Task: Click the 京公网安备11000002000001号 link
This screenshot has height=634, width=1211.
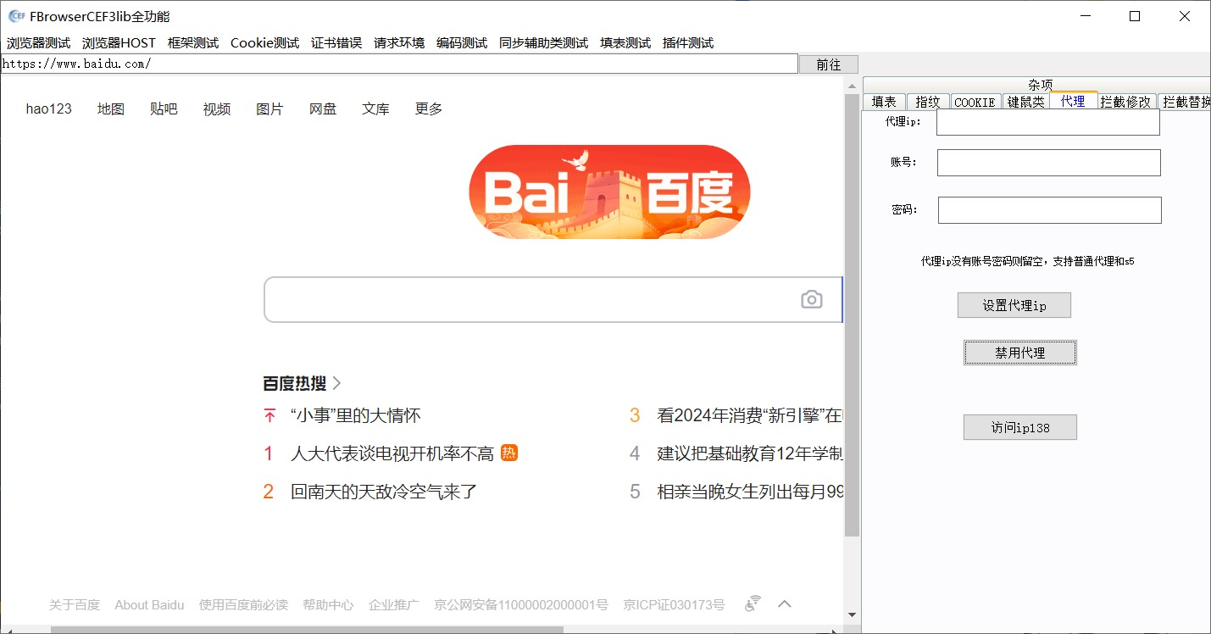Action: coord(521,604)
